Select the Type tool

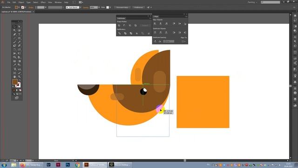[19, 35]
